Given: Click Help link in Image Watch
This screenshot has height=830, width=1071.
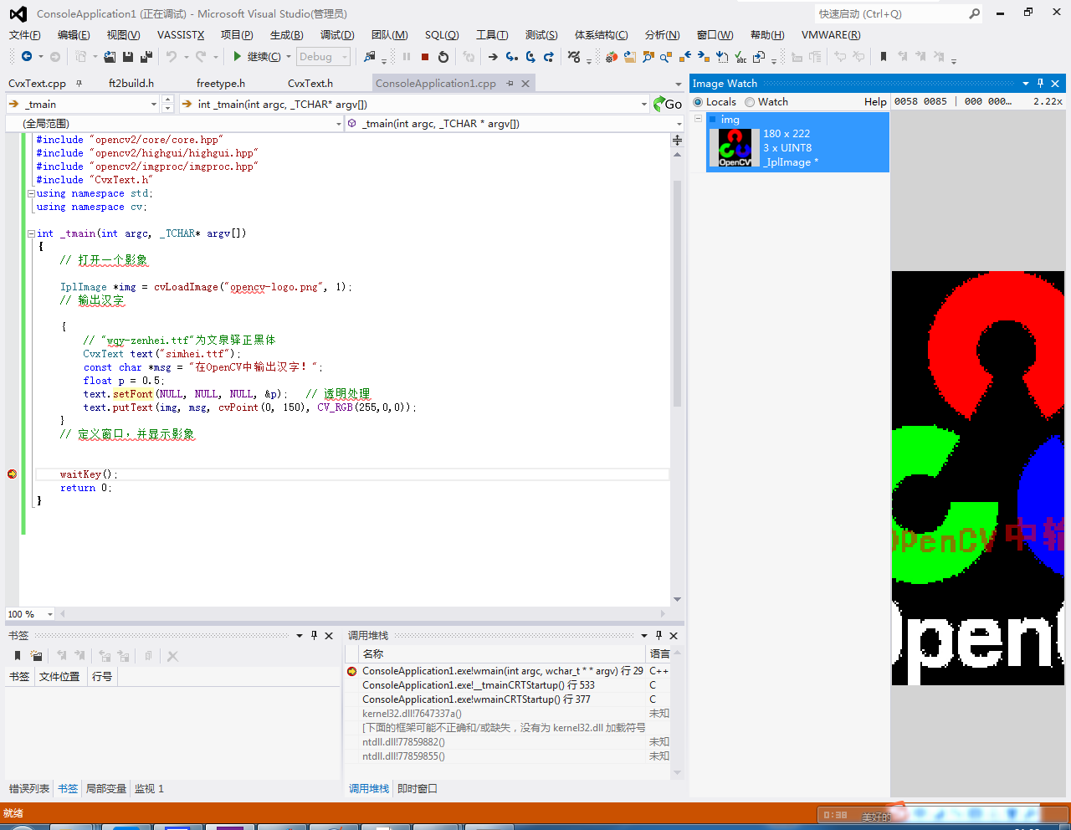Looking at the screenshot, I should coord(875,102).
